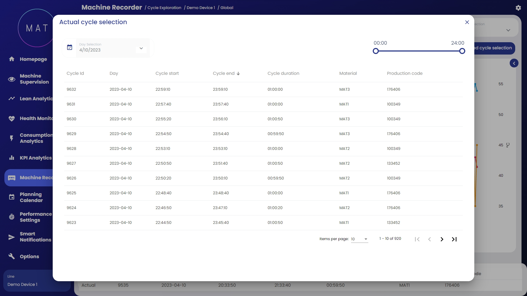Collapse the side panel chevron button
Screen dimensions: 527x296
click(514, 63)
